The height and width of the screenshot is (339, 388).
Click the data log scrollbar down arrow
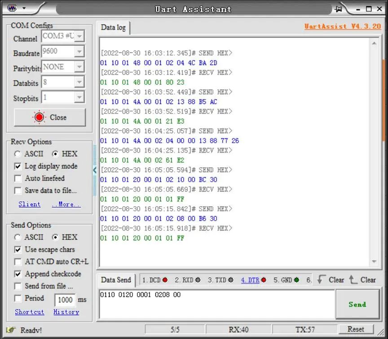(374, 261)
